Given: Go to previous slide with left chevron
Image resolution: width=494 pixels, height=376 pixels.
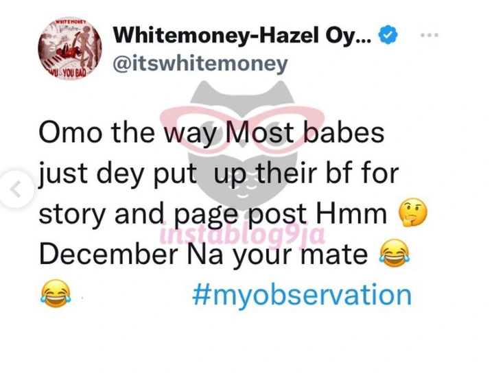Looking at the screenshot, I should coord(15,189).
